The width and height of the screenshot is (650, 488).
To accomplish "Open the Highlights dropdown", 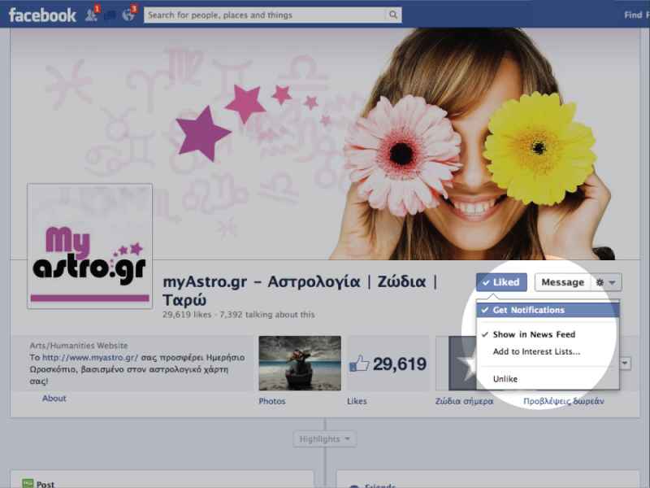I will pos(324,439).
